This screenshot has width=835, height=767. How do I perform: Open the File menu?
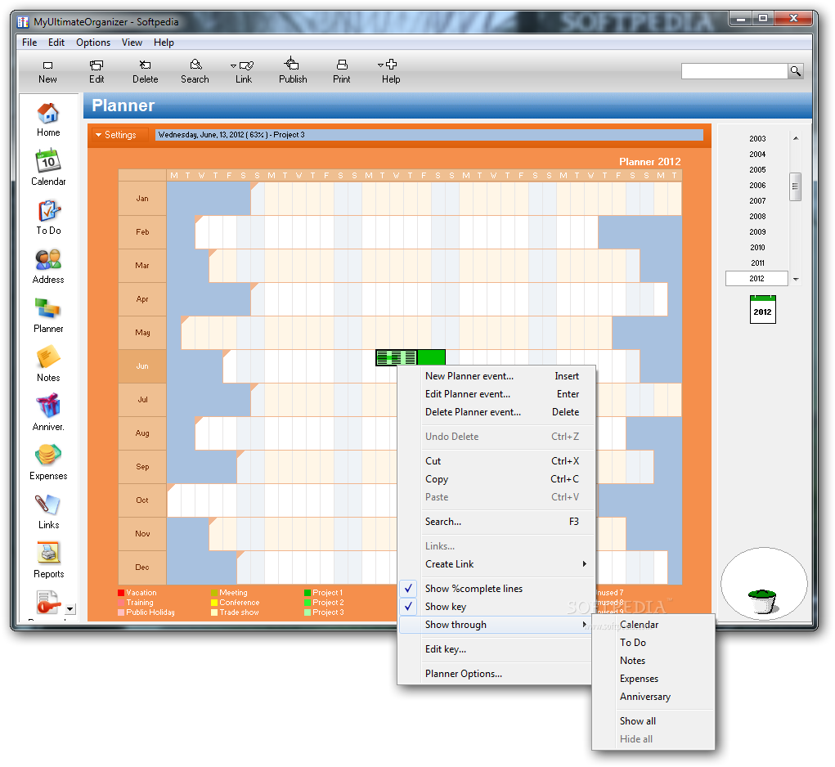pyautogui.click(x=29, y=43)
